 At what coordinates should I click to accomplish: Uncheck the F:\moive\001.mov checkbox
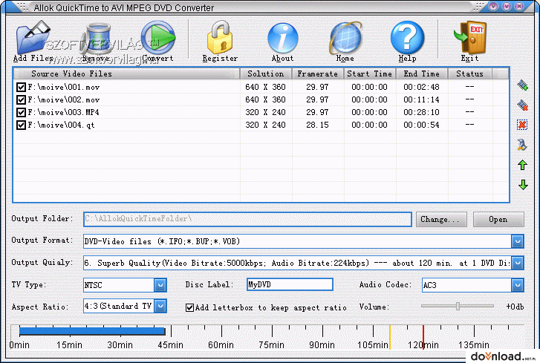[x=21, y=87]
